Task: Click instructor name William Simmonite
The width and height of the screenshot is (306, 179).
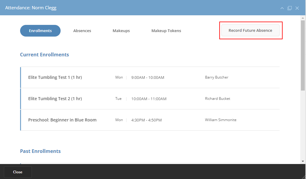Action: click(220, 120)
